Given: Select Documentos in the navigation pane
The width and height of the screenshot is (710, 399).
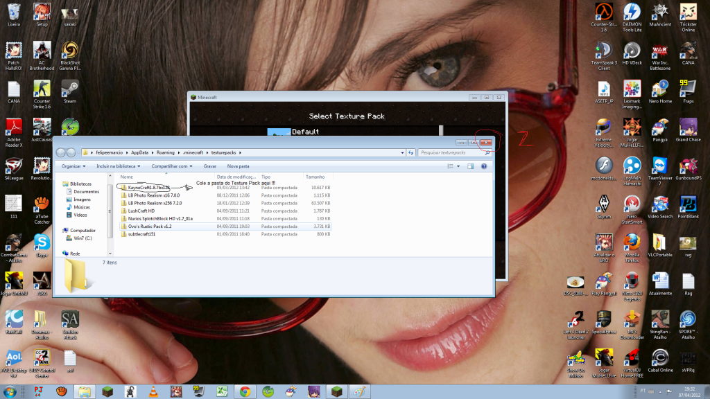Looking at the screenshot, I should pyautogui.click(x=86, y=192).
